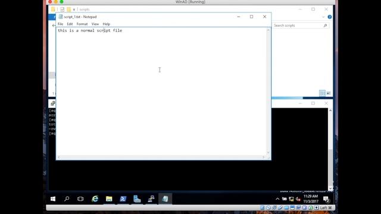Minimize the terminal window behind Notepad

point(300,103)
